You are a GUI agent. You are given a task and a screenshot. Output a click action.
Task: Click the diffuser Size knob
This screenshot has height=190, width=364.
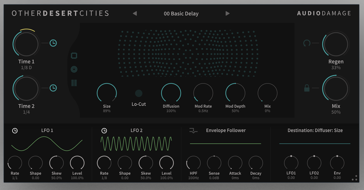point(107,93)
